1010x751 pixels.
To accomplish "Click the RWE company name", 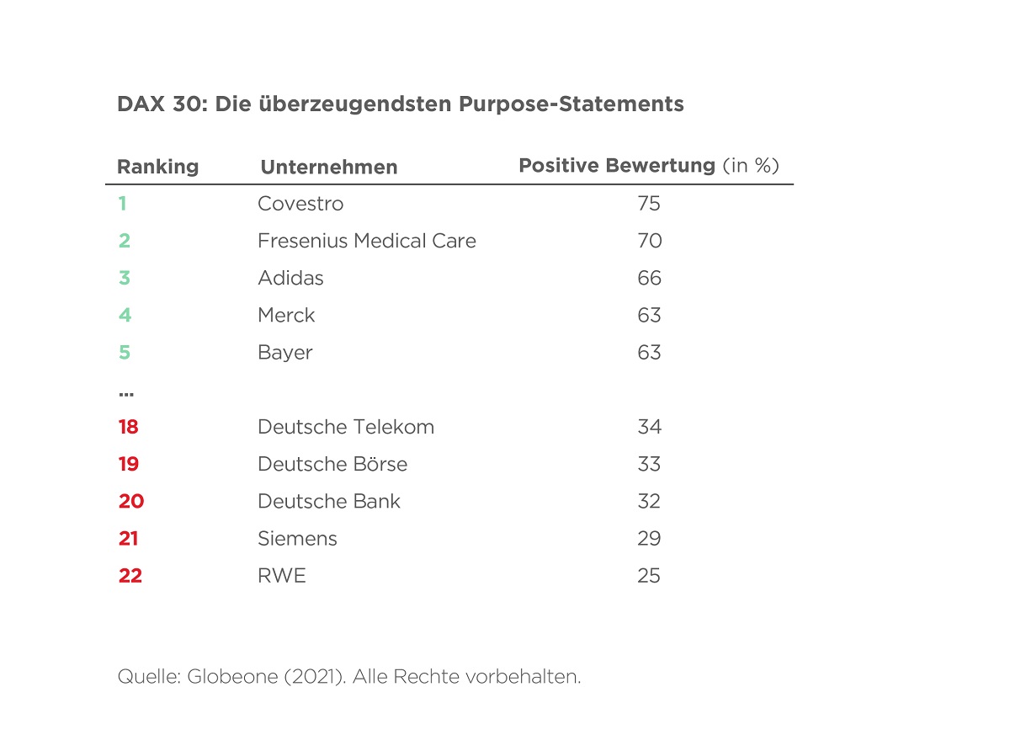I will pos(282,576).
